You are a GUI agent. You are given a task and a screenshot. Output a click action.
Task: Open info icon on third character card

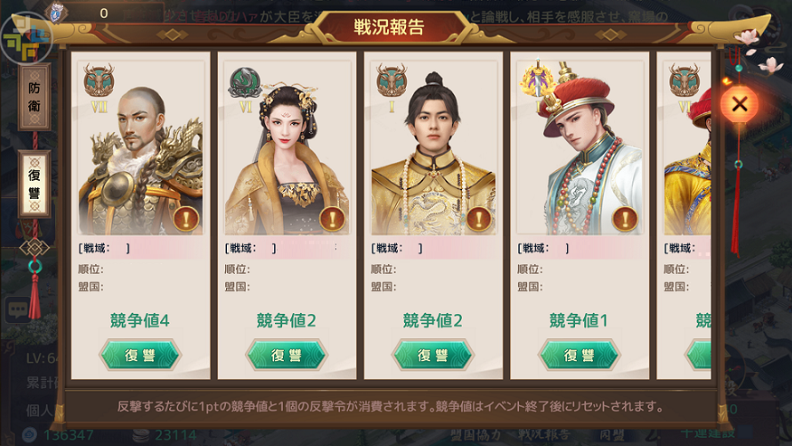(x=478, y=219)
